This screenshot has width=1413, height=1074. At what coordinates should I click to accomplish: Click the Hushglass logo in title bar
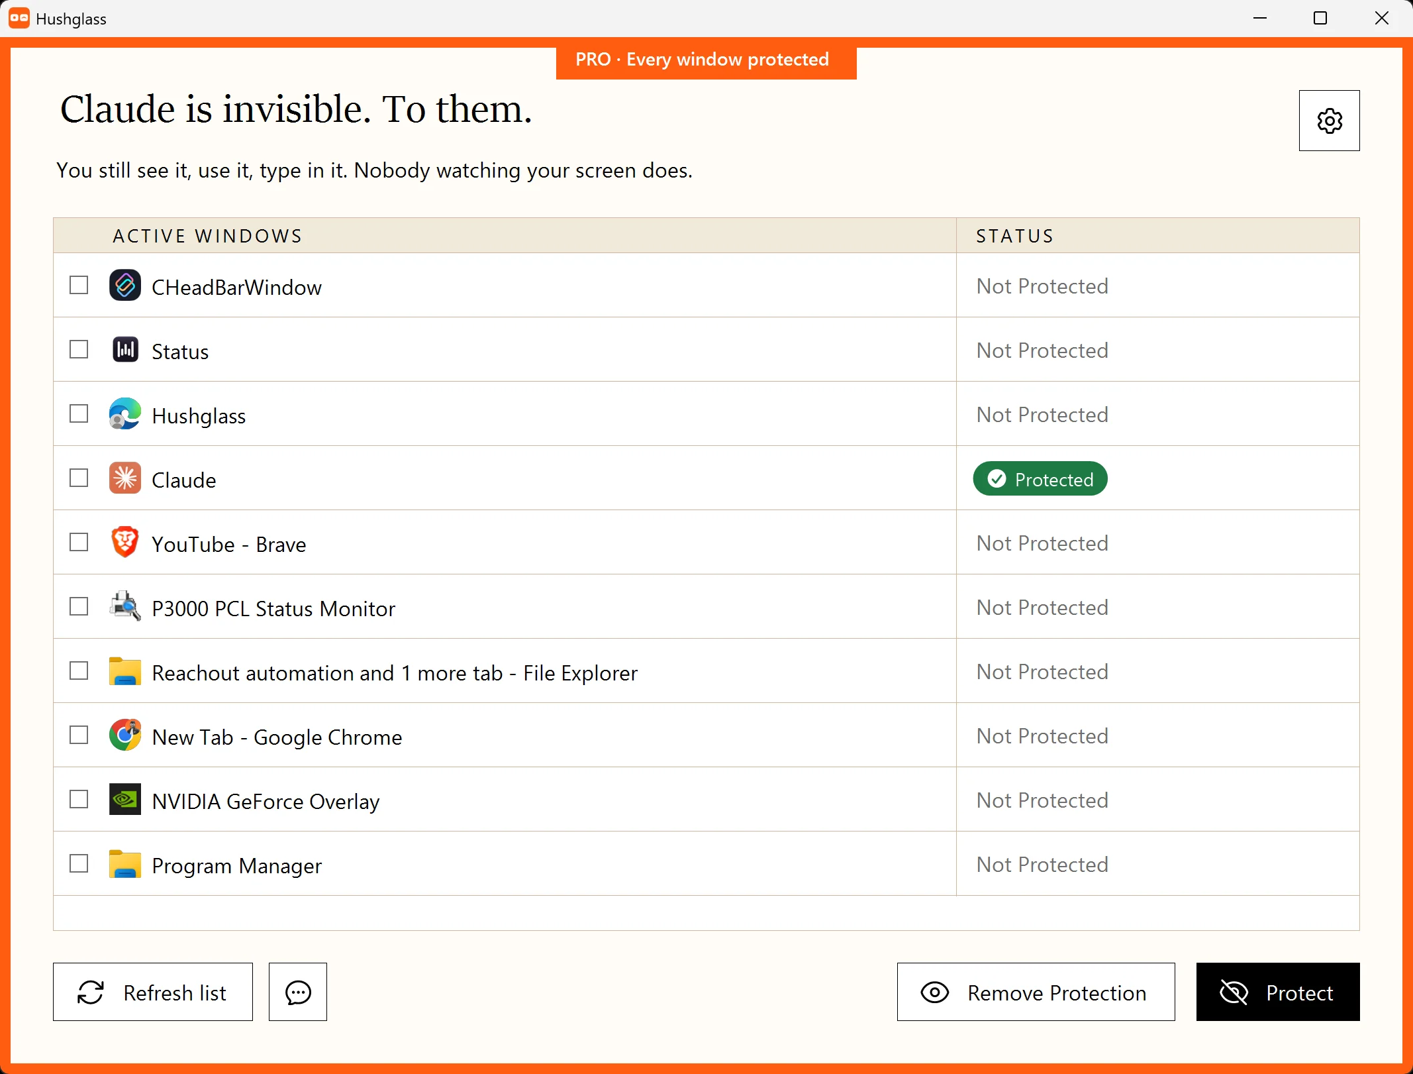[x=19, y=19]
